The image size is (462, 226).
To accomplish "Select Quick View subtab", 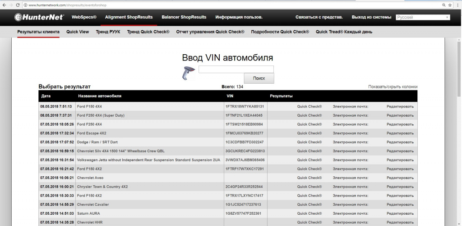I will pos(78,32).
